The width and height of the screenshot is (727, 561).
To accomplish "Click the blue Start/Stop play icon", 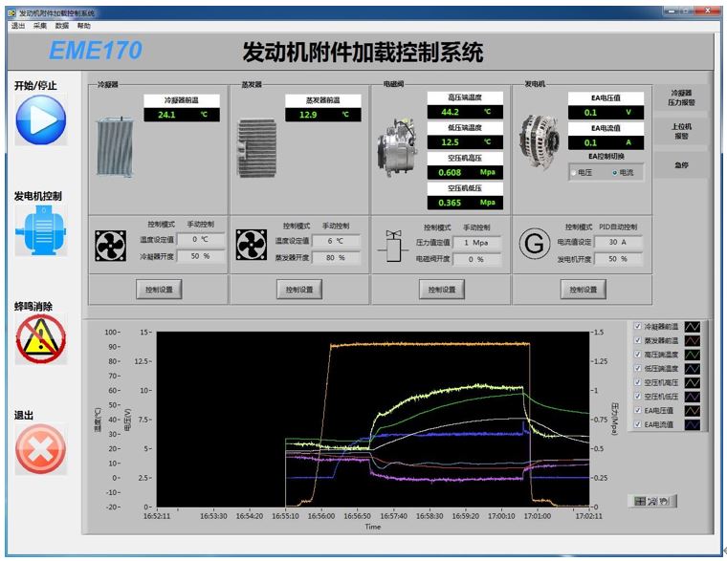I will click(x=40, y=119).
